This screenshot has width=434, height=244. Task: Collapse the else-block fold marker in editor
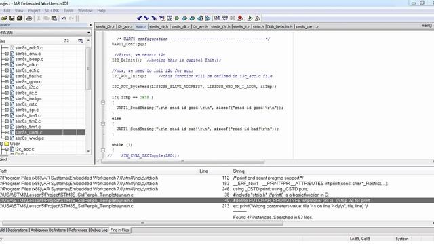103,124
